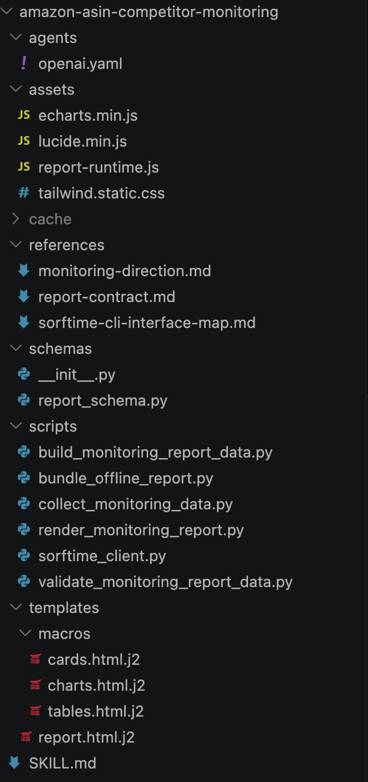Click the Python icon beside render_monitoring_report.py
Viewport: 368px width, 782px height.
click(x=24, y=530)
